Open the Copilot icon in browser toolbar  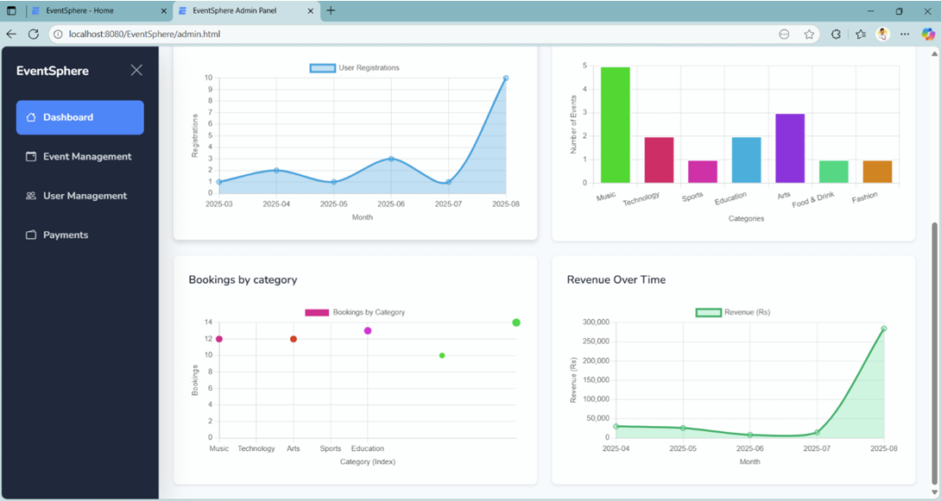[x=928, y=34]
